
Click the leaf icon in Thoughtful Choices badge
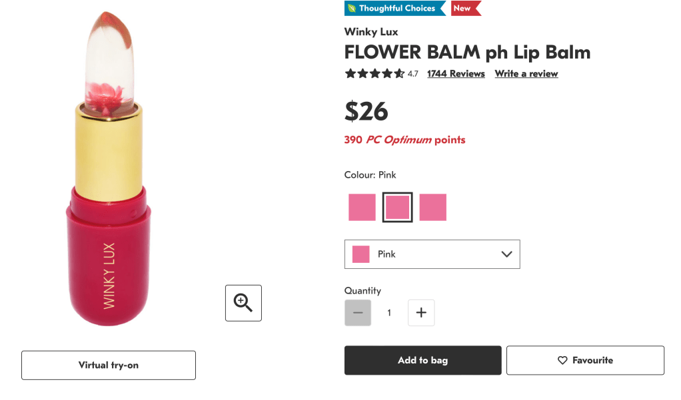click(x=351, y=9)
